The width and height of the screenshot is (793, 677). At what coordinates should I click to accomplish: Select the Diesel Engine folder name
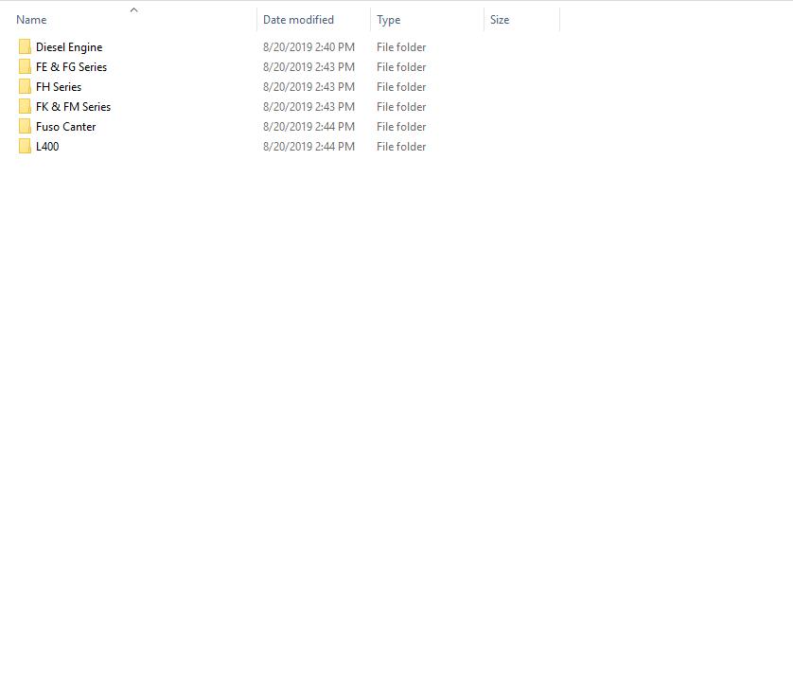click(69, 47)
